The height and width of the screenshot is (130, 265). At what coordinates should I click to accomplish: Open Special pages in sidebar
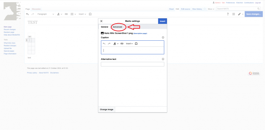point(9,51)
